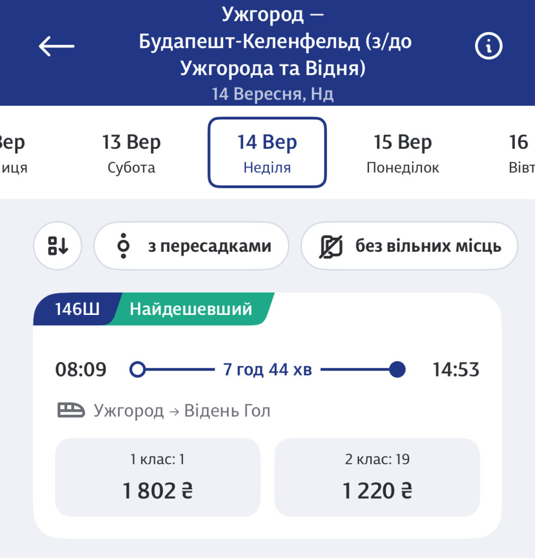The height and width of the screenshot is (558, 535).
Task: Tap the transfers route icon
Action: click(124, 246)
